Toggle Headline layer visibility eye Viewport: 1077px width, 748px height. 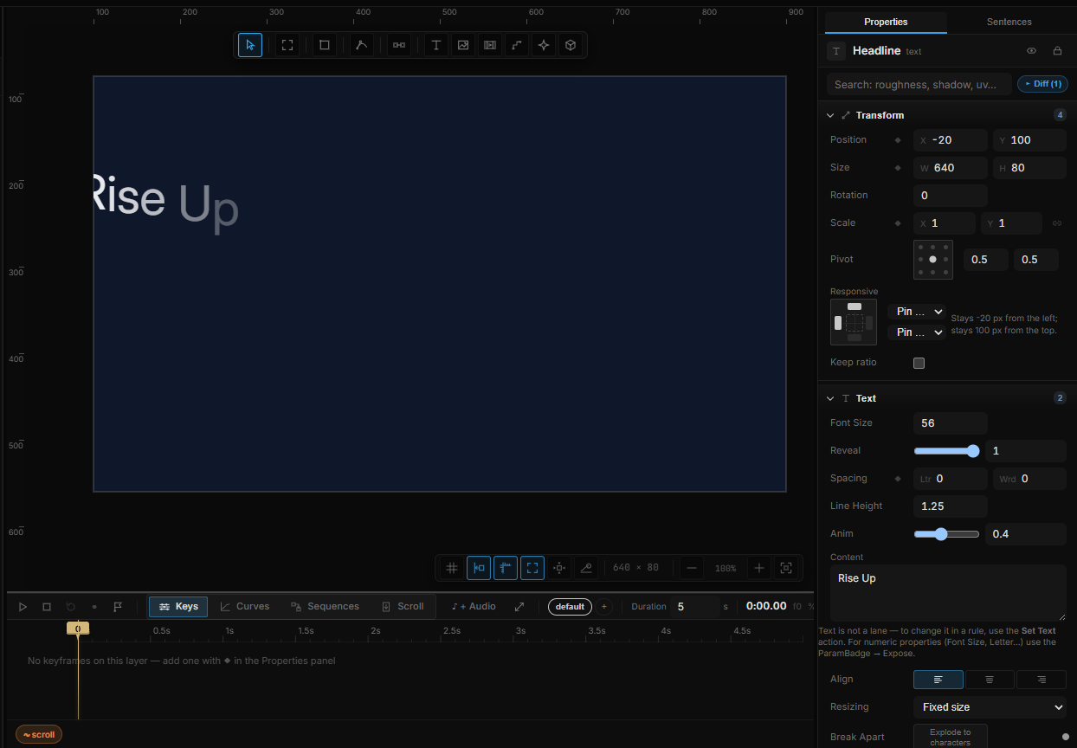click(1031, 51)
